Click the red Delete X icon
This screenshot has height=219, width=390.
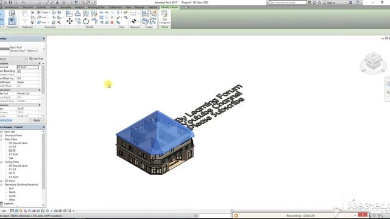pyautogui.click(x=112, y=23)
